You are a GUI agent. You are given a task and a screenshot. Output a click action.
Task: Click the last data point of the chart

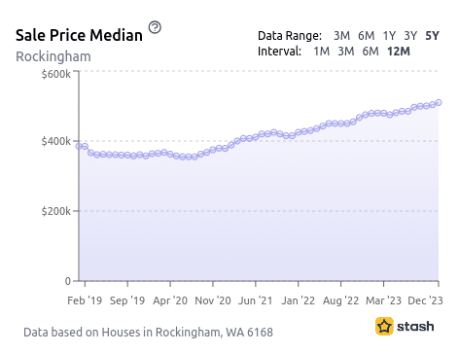[x=439, y=103]
